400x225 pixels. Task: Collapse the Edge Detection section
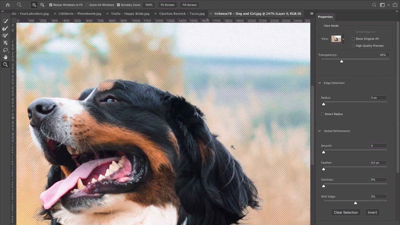click(x=319, y=83)
